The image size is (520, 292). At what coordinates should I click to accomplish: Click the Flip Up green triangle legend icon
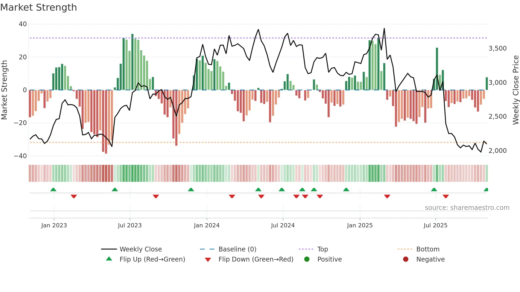(x=109, y=259)
